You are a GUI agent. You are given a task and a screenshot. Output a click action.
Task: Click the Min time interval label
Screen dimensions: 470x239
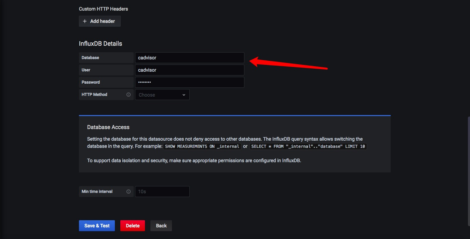click(97, 192)
